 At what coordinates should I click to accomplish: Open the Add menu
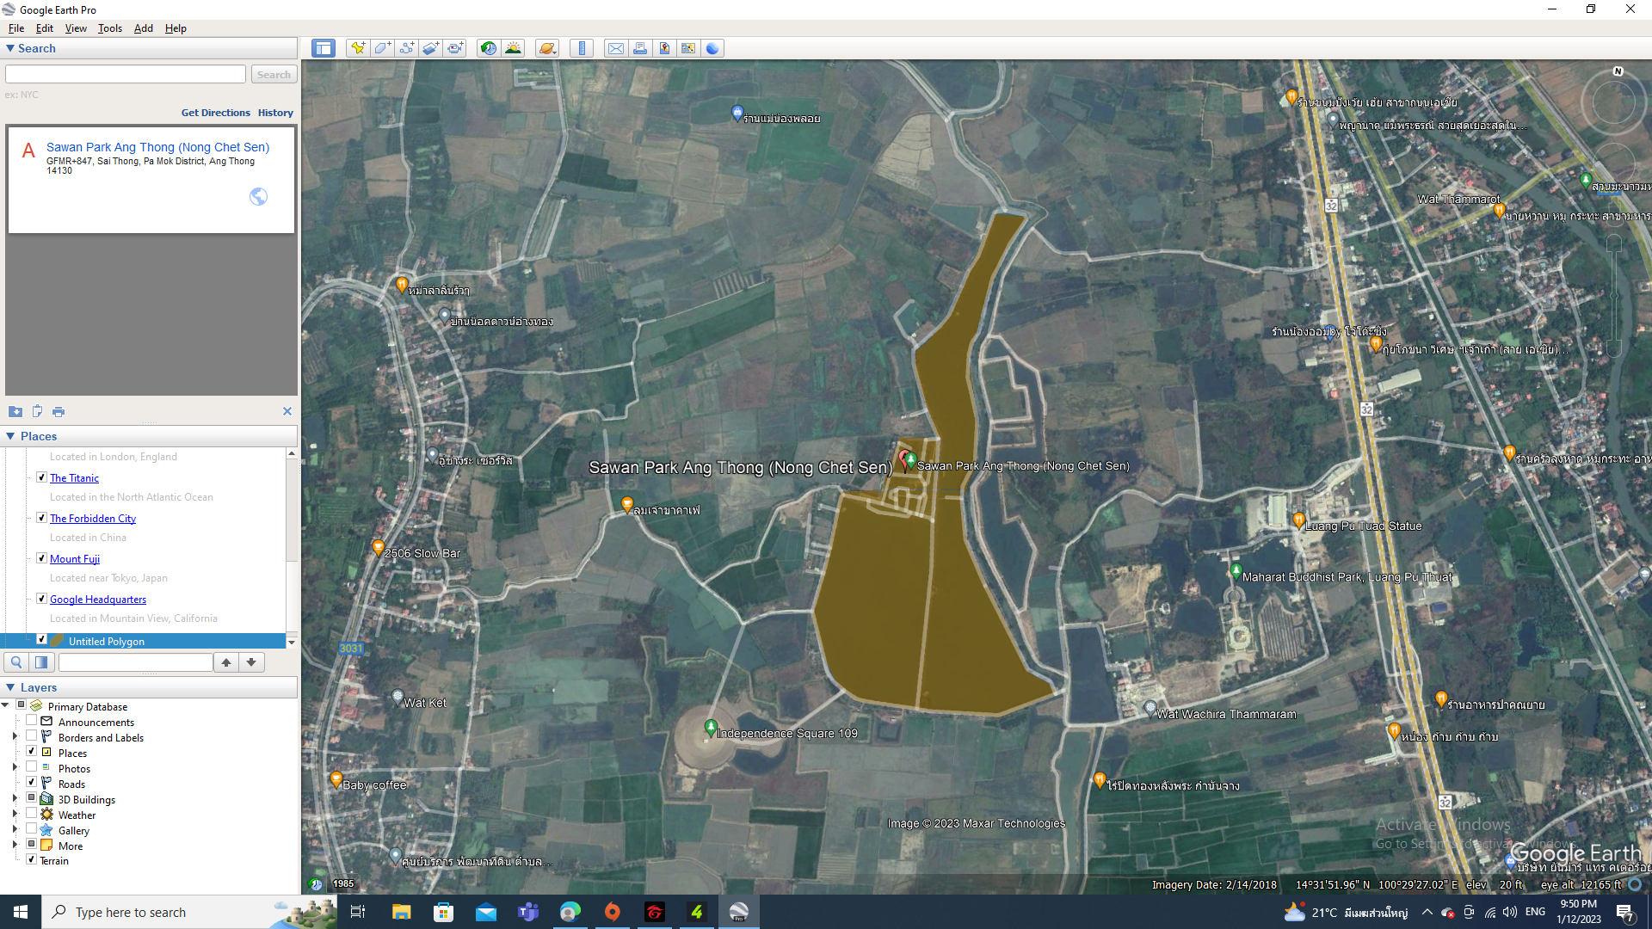[x=143, y=28]
